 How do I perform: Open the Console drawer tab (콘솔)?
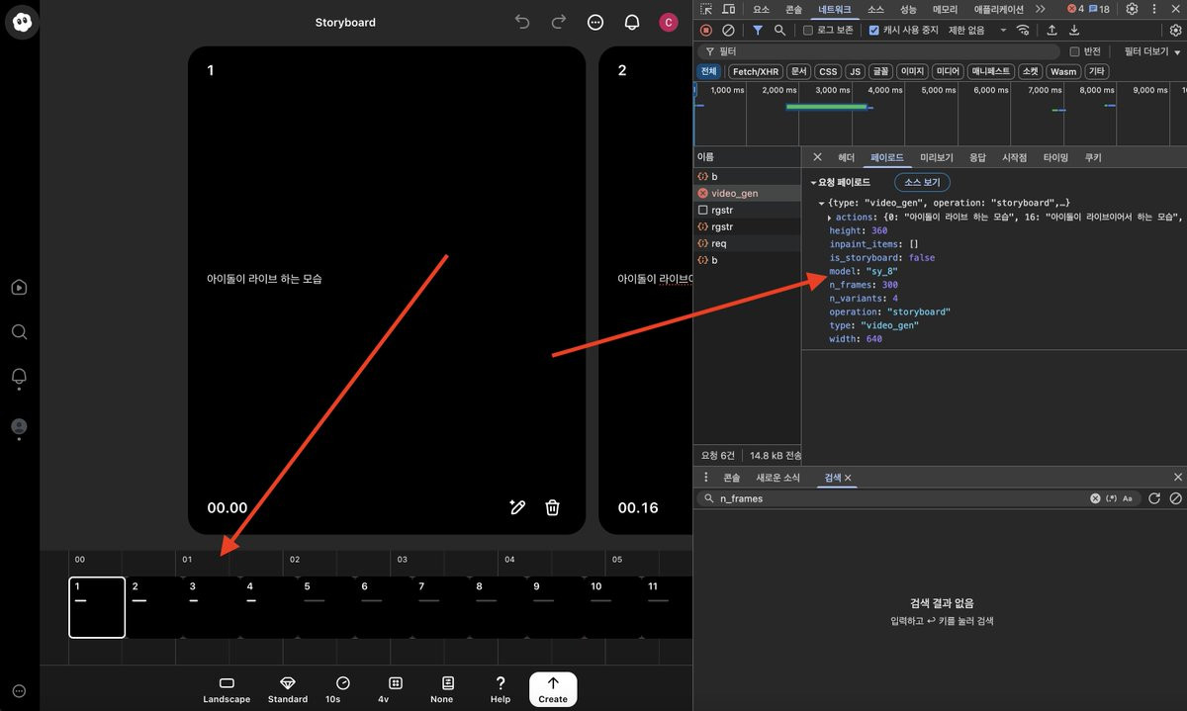[x=732, y=478]
